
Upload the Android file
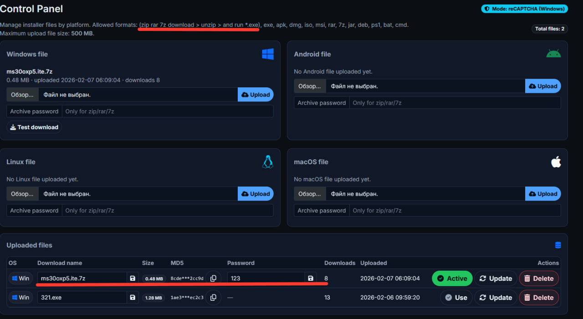click(543, 86)
